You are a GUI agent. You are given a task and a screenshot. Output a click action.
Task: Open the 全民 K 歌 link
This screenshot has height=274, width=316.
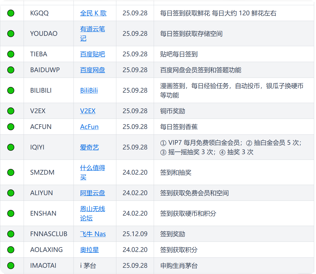click(93, 13)
